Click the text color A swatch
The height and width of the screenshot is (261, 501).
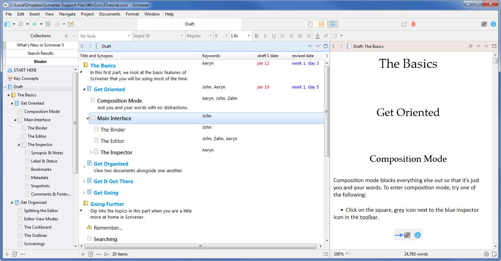coord(318,36)
